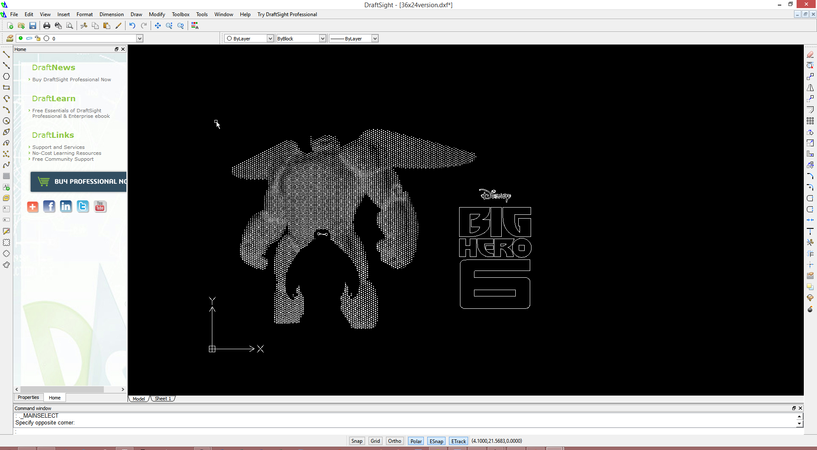This screenshot has height=450, width=817.
Task: Select the Eraser delete tool
Action: (810, 54)
